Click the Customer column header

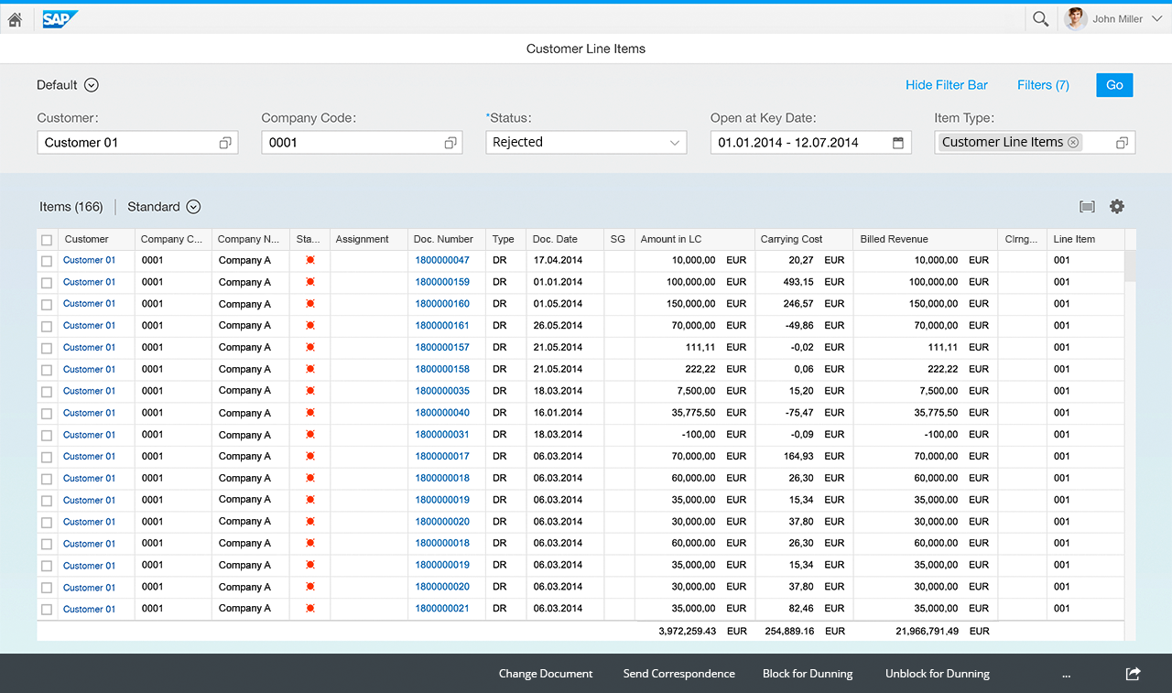pos(96,239)
